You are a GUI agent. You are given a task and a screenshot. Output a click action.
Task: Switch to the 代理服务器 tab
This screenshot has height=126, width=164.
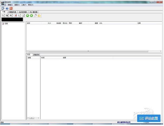pyautogui.click(x=12, y=12)
